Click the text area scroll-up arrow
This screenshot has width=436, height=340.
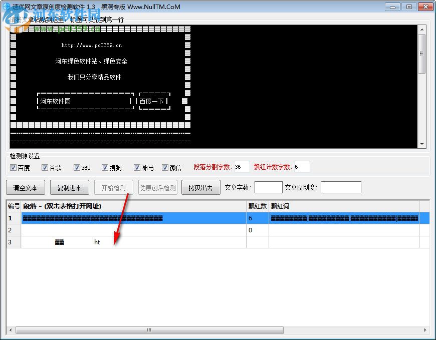pyautogui.click(x=422, y=30)
